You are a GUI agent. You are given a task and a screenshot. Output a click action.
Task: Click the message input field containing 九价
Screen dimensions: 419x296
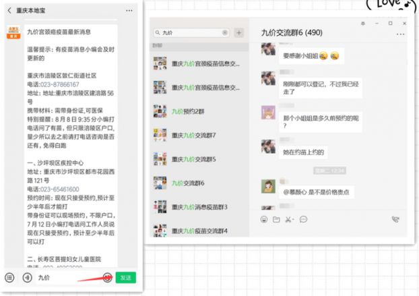(x=68, y=278)
